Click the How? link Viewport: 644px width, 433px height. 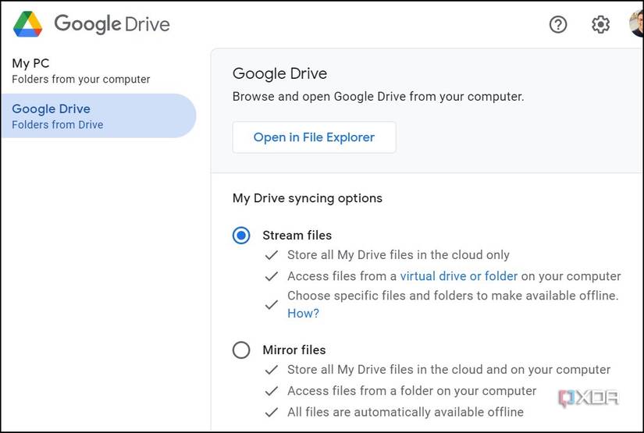(303, 313)
